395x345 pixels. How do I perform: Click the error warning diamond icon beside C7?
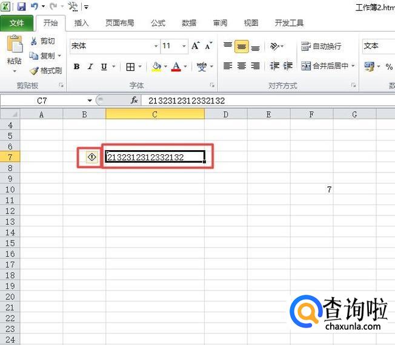92,157
